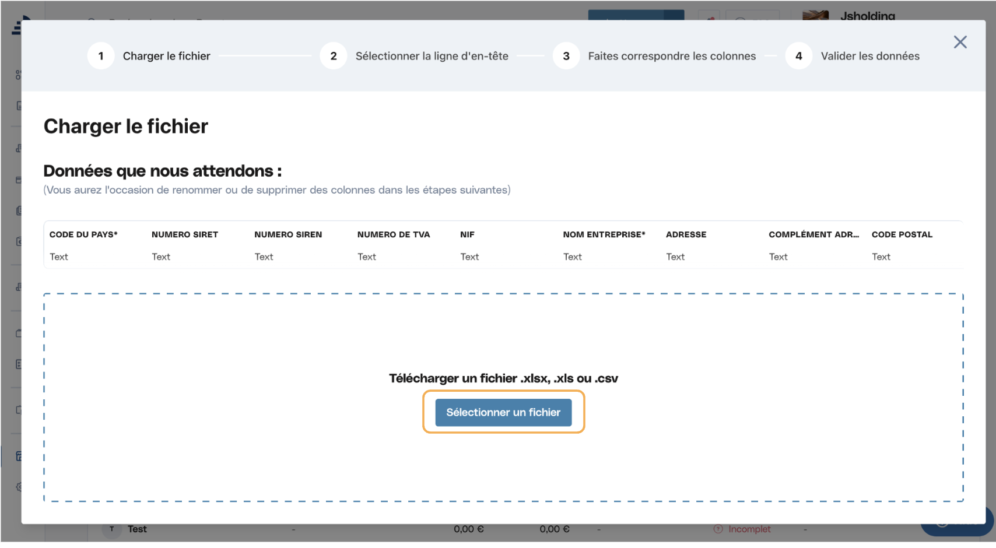The image size is (996, 548).
Task: Click the CODE POSTAL column header
Action: click(x=902, y=234)
